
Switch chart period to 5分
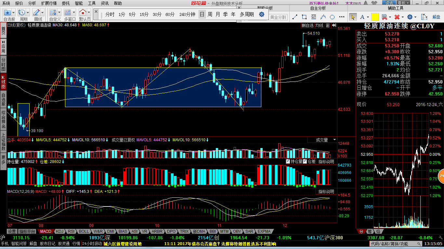pos(132,14)
